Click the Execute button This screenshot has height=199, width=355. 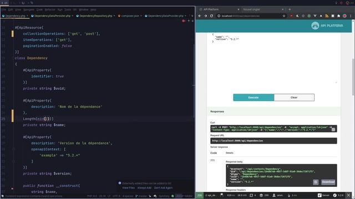coord(253,97)
